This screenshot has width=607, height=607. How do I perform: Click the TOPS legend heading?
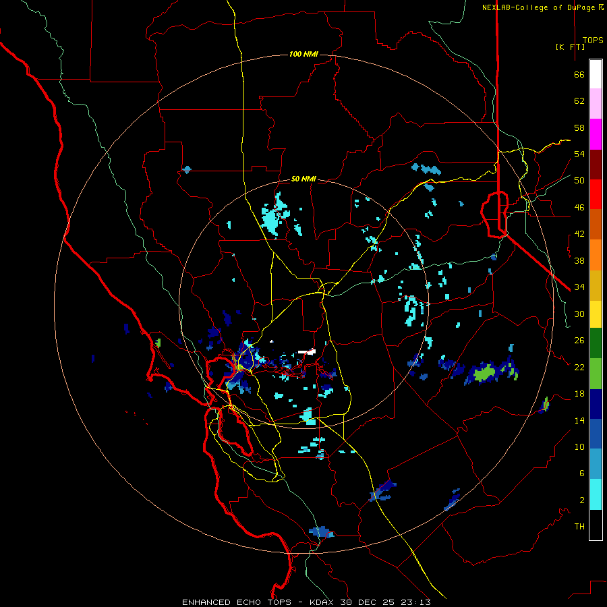[593, 40]
